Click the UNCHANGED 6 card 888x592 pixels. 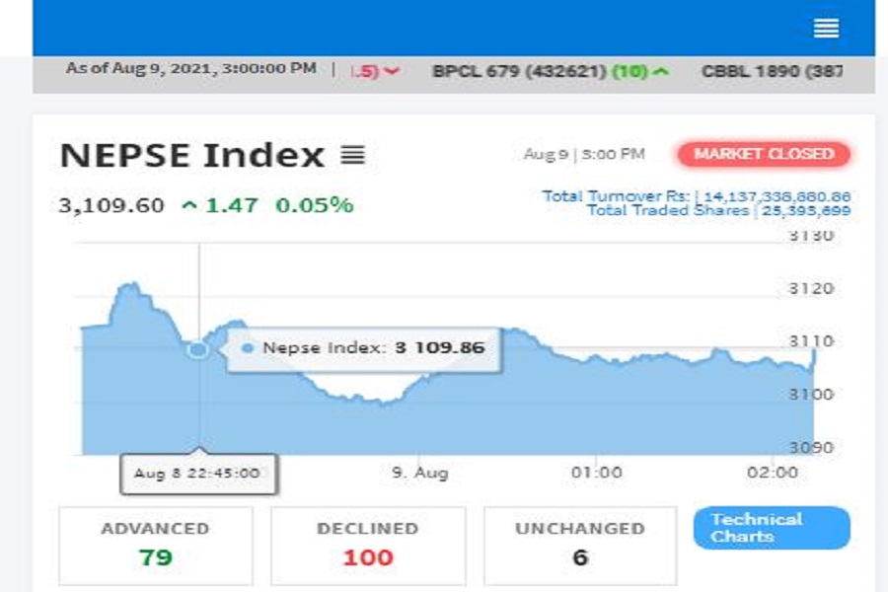tap(580, 546)
